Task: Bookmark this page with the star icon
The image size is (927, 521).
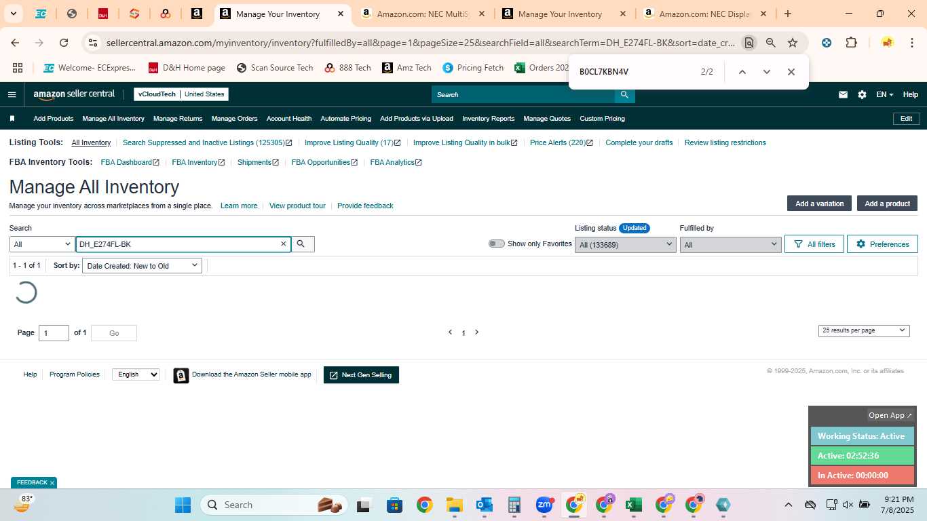Action: (793, 43)
